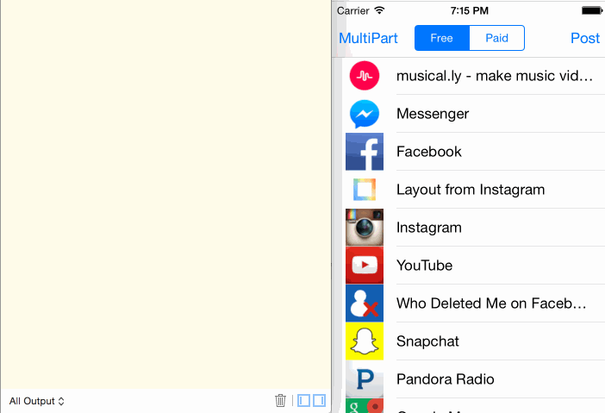Tap the Snapchat ghost icon
The image size is (605, 413).
pyautogui.click(x=365, y=341)
